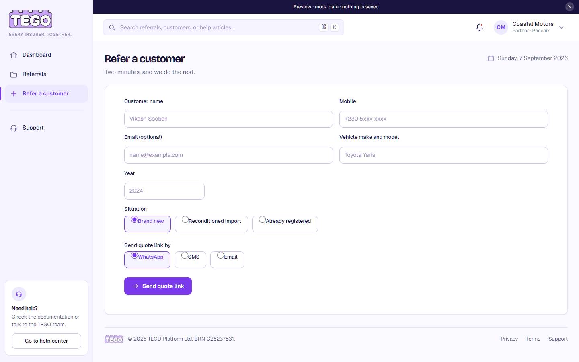
Task: Click the CM avatar badge
Action: click(x=501, y=27)
